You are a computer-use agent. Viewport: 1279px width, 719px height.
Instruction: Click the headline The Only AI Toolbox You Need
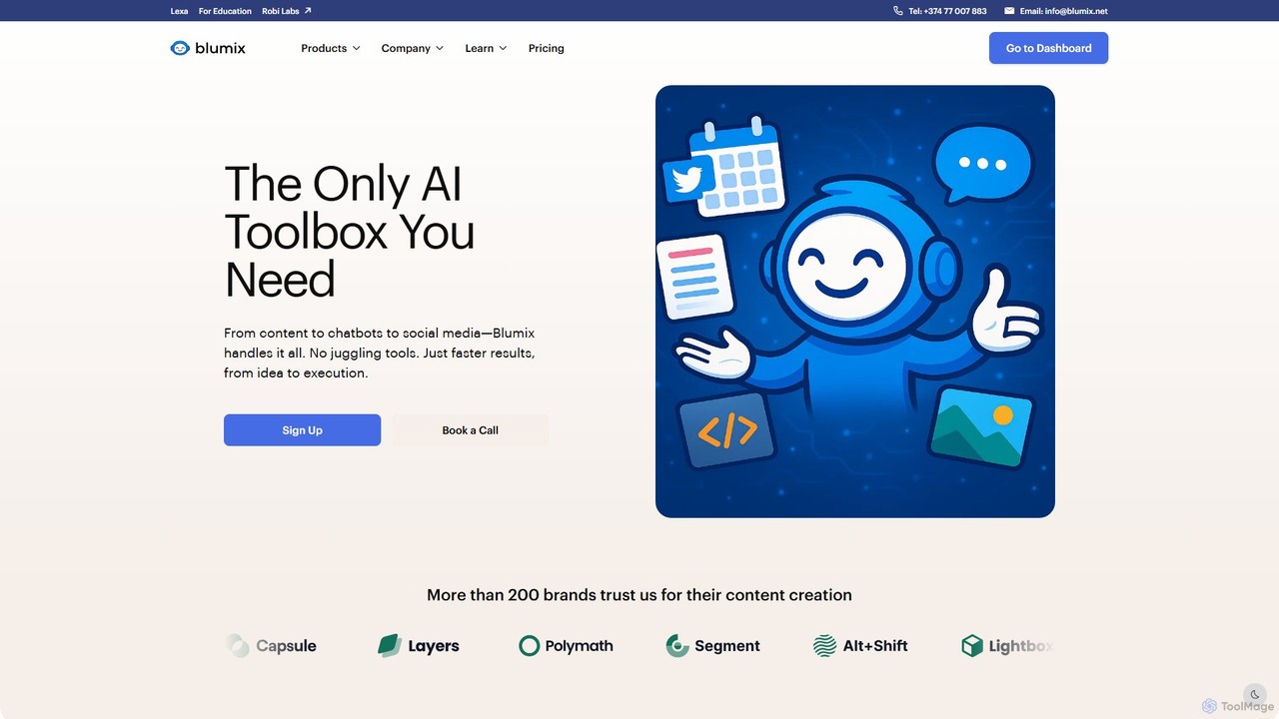(350, 232)
